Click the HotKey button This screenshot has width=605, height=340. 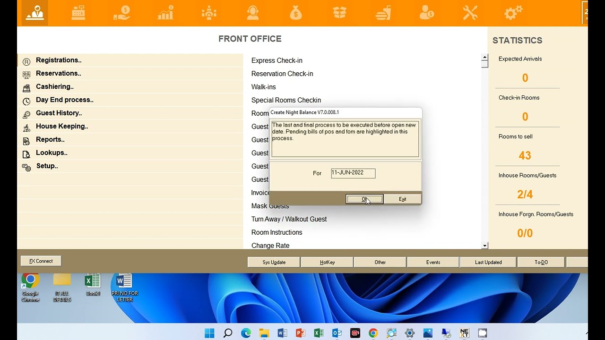[x=327, y=262]
